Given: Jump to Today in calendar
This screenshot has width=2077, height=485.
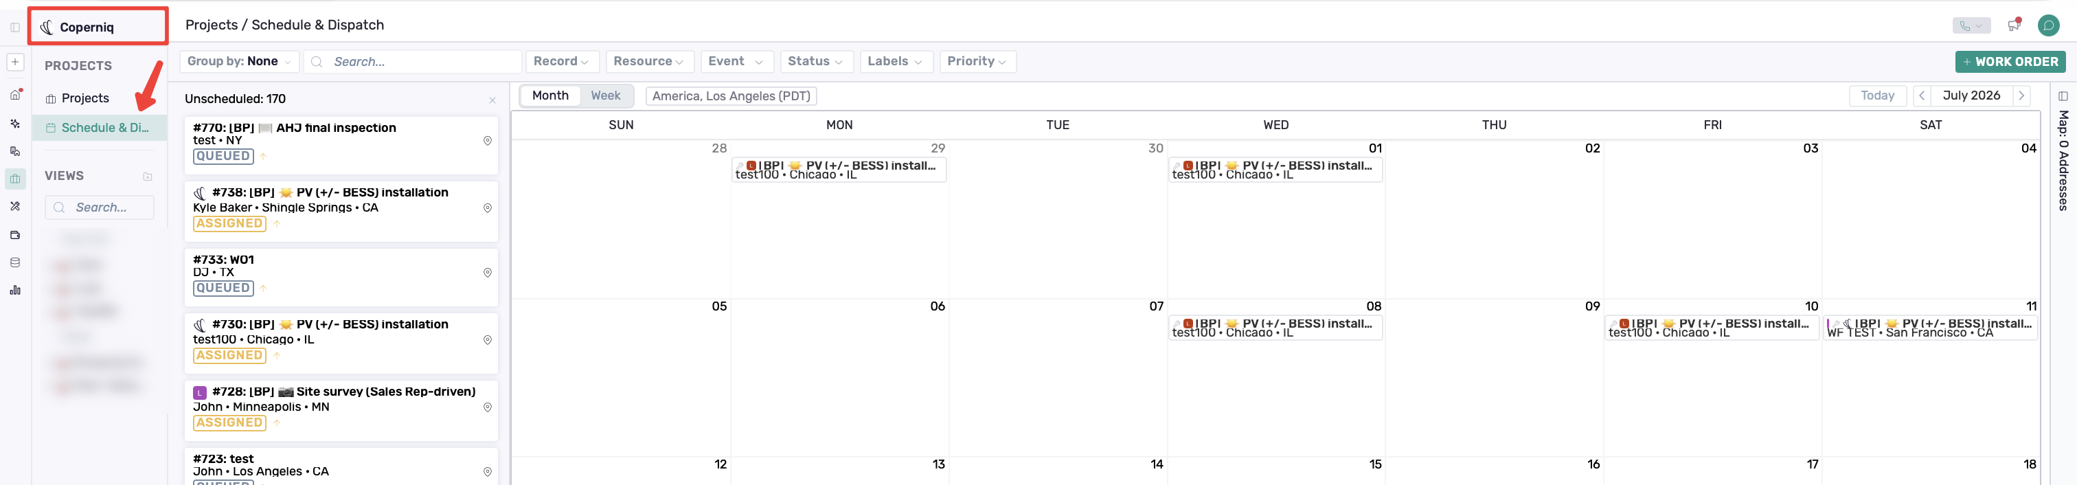Looking at the screenshot, I should (x=1877, y=95).
